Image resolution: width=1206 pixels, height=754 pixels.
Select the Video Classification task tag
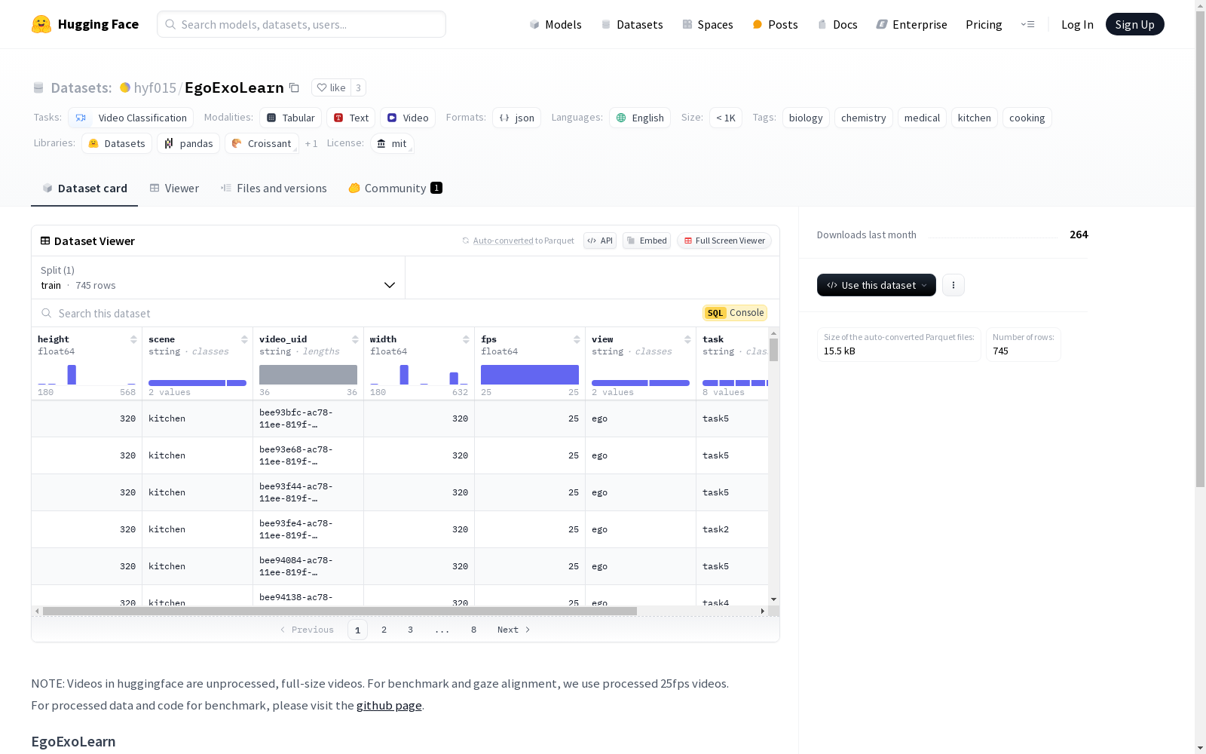point(131,118)
